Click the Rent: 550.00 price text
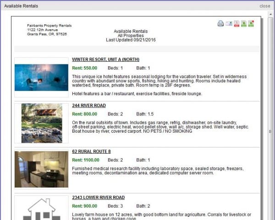Screen dimensions: 275x220 (84, 68)
